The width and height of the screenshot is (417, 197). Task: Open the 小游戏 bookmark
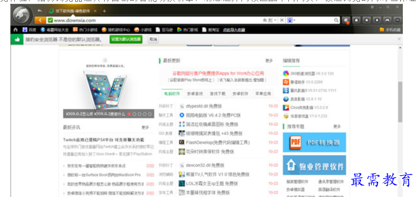(x=143, y=29)
